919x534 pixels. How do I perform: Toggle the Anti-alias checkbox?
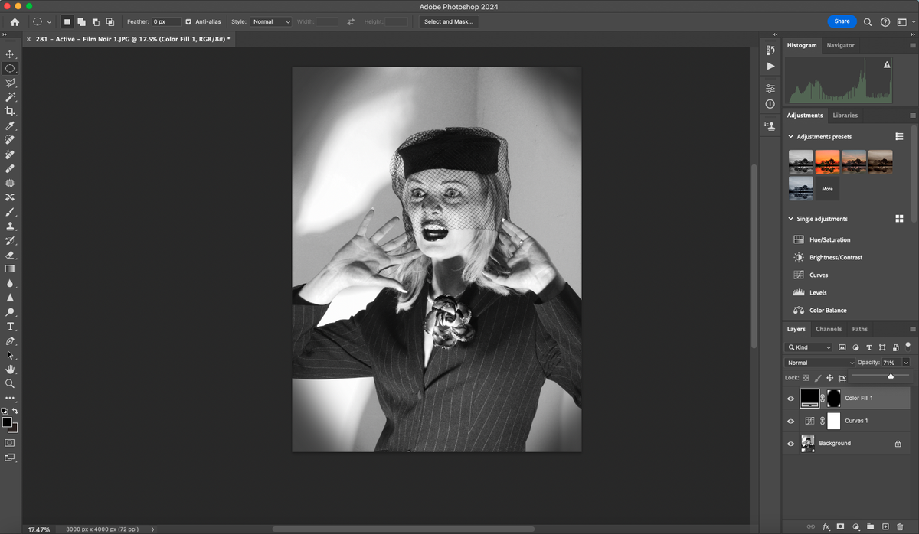(x=188, y=21)
